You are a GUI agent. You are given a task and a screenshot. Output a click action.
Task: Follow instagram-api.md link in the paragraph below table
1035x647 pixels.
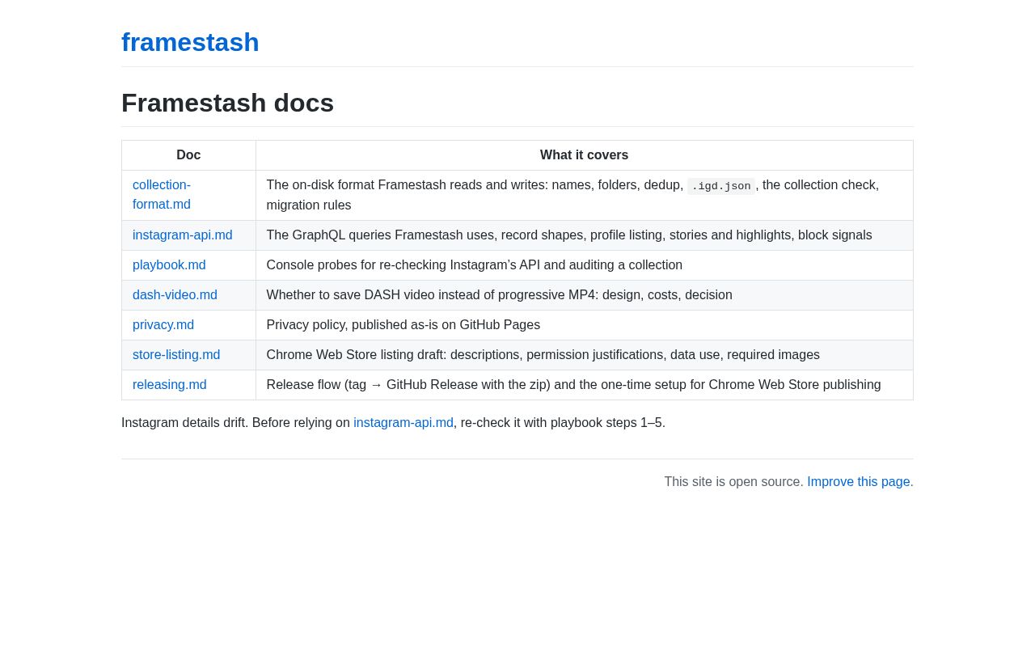coord(403,423)
